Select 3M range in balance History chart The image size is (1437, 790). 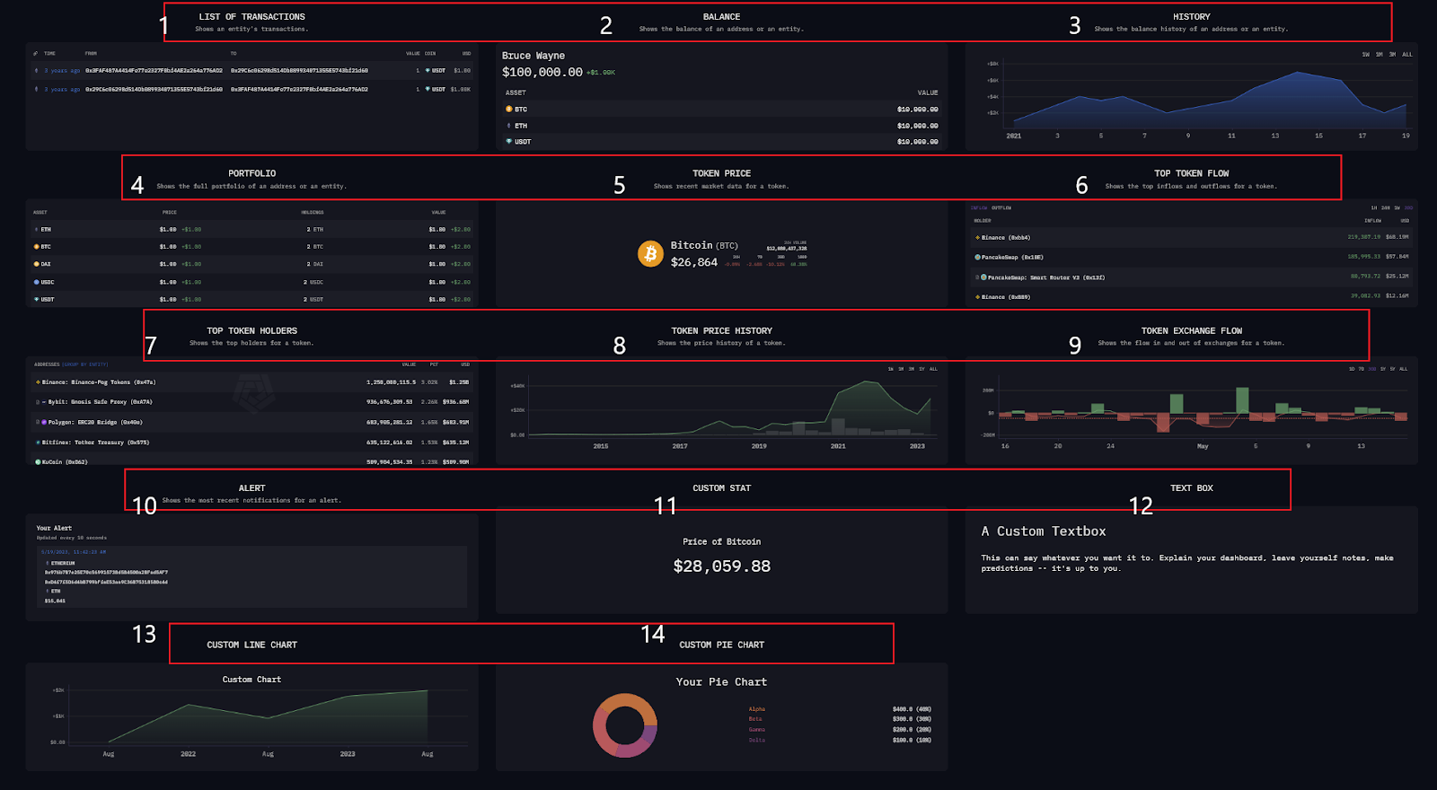tap(1392, 55)
